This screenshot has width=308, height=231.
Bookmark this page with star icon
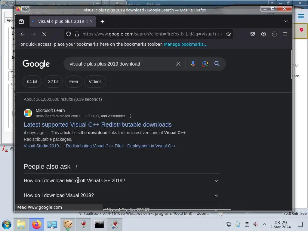coord(228,34)
